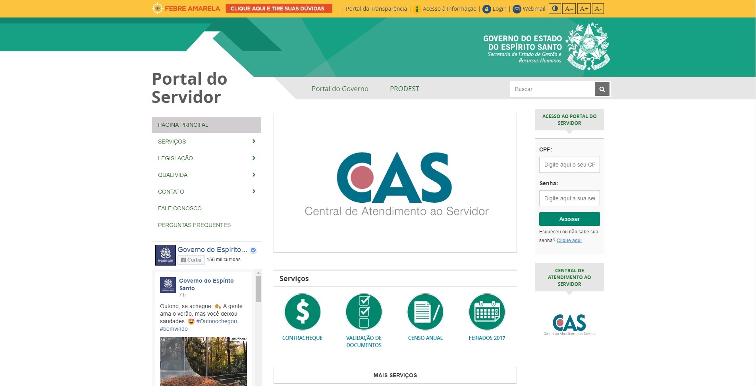
Task: Open the Feriados 2017 calendar icon
Action: pyautogui.click(x=487, y=312)
